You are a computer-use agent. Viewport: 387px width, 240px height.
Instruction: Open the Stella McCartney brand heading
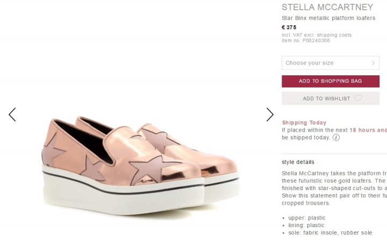point(327,8)
